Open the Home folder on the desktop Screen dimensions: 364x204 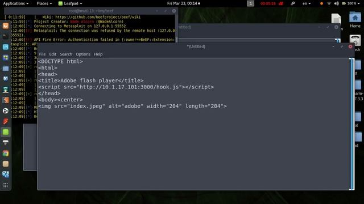coord(355,20)
